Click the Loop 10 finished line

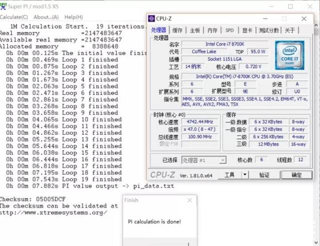64,119
